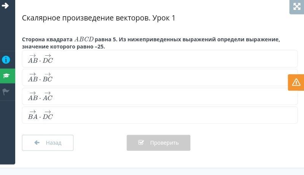
Task: Click the gray flag icon in the sidebar
Action: (x=6, y=92)
